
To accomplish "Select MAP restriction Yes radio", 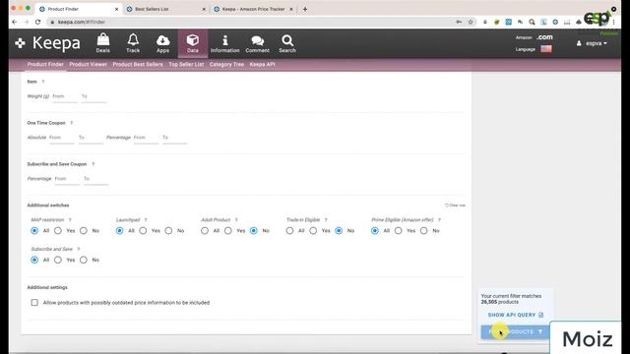I will click(58, 231).
